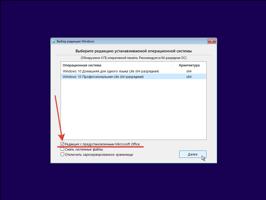This screenshot has width=266, height=200.
Task: Click the divider between the two column headers
Action: coord(172,65)
